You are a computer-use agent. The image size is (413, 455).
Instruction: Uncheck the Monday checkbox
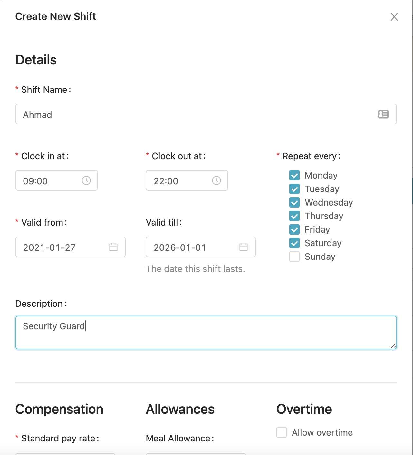click(294, 175)
